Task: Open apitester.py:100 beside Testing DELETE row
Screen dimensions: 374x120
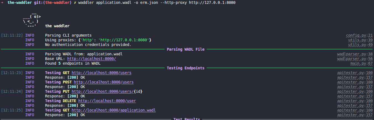Action: click(355, 101)
